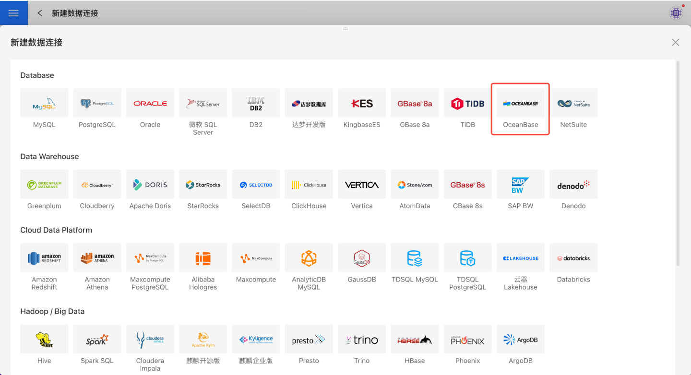The width and height of the screenshot is (691, 375).
Task: Select the Apache Doris data warehouse
Action: (150, 185)
